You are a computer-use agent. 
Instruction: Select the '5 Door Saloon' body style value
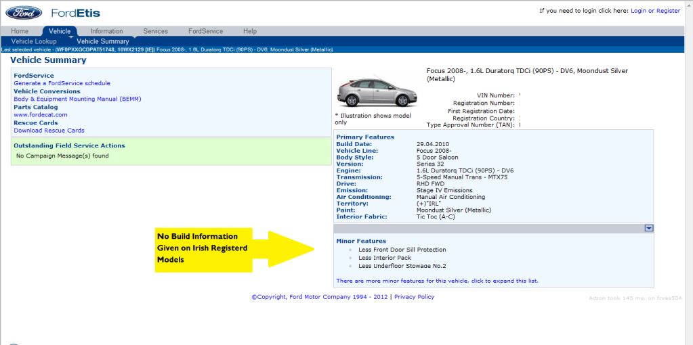[x=438, y=158]
